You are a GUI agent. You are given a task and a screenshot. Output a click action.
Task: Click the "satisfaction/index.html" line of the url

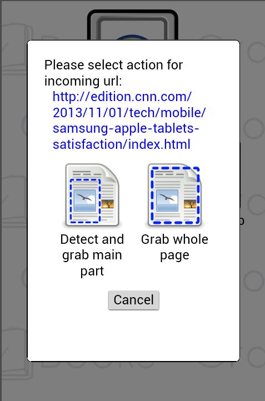[x=122, y=144]
